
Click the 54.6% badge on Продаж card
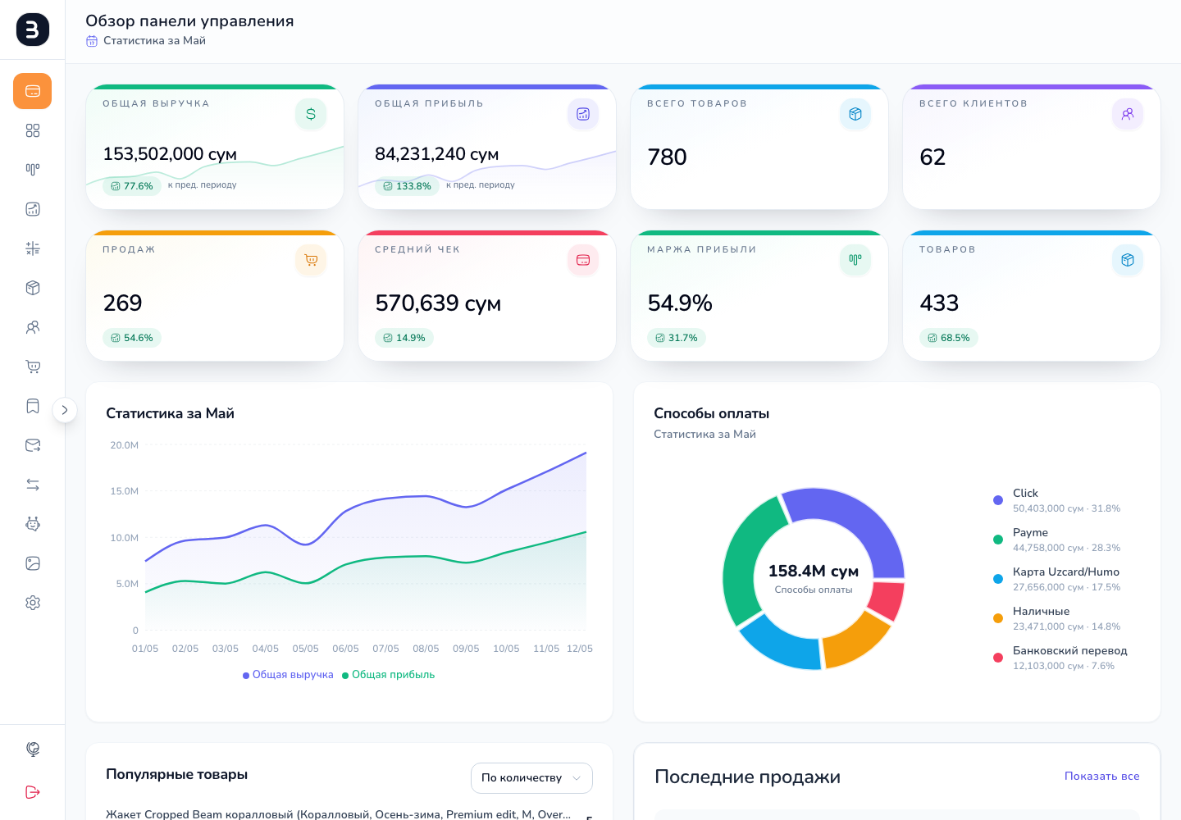(132, 338)
